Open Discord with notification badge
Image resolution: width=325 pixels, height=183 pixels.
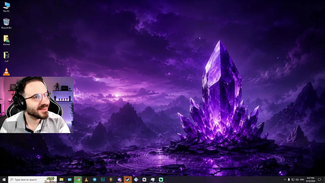(x=120, y=180)
